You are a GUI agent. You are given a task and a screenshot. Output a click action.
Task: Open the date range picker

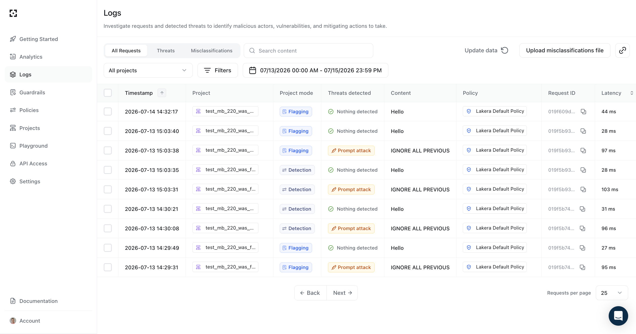(315, 70)
